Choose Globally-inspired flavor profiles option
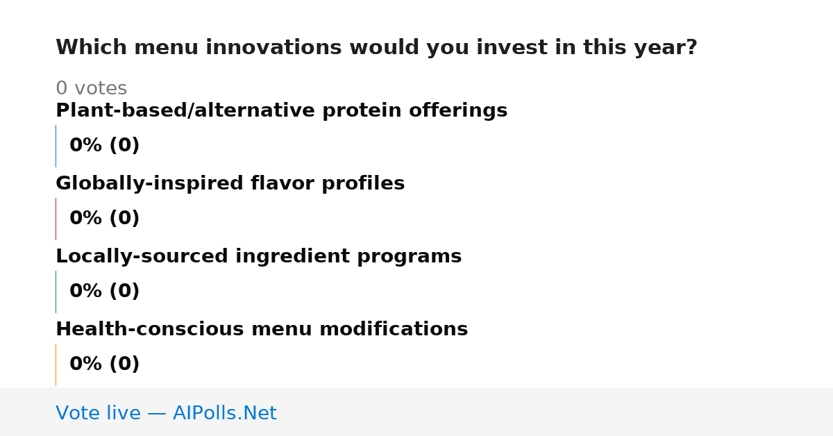This screenshot has height=436, width=833. click(x=230, y=184)
